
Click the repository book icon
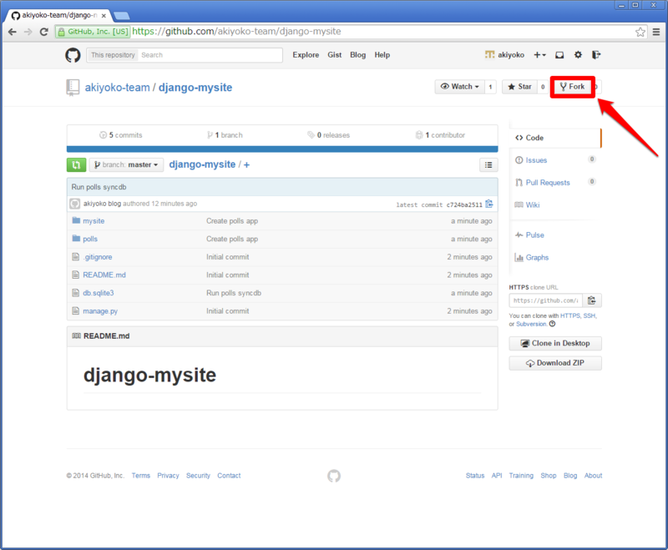pyautogui.click(x=73, y=88)
